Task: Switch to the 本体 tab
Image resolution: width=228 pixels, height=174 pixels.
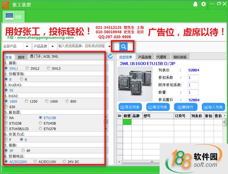Action: [9, 57]
